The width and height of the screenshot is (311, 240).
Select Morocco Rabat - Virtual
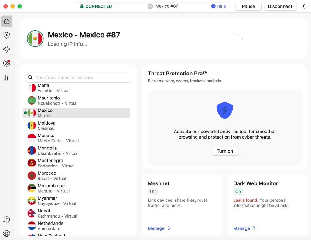[76, 176]
